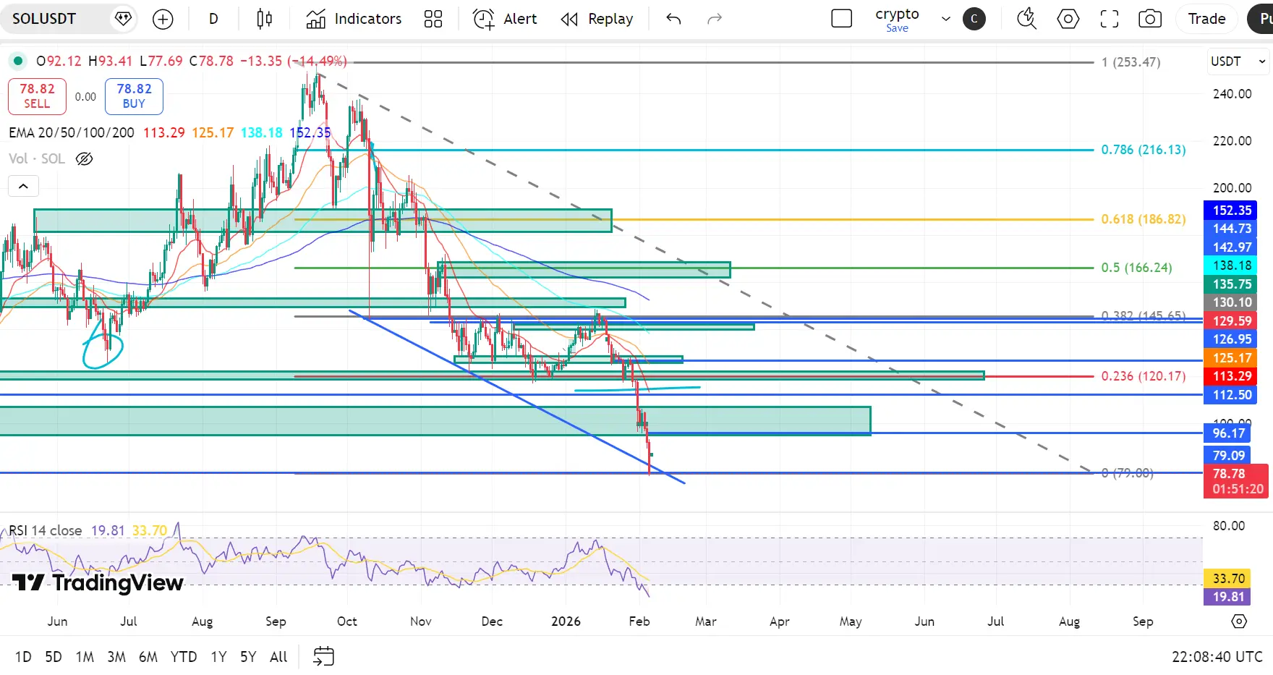The width and height of the screenshot is (1273, 675).
Task: Select the 125.17 orange EMA price label
Action: (1232, 358)
